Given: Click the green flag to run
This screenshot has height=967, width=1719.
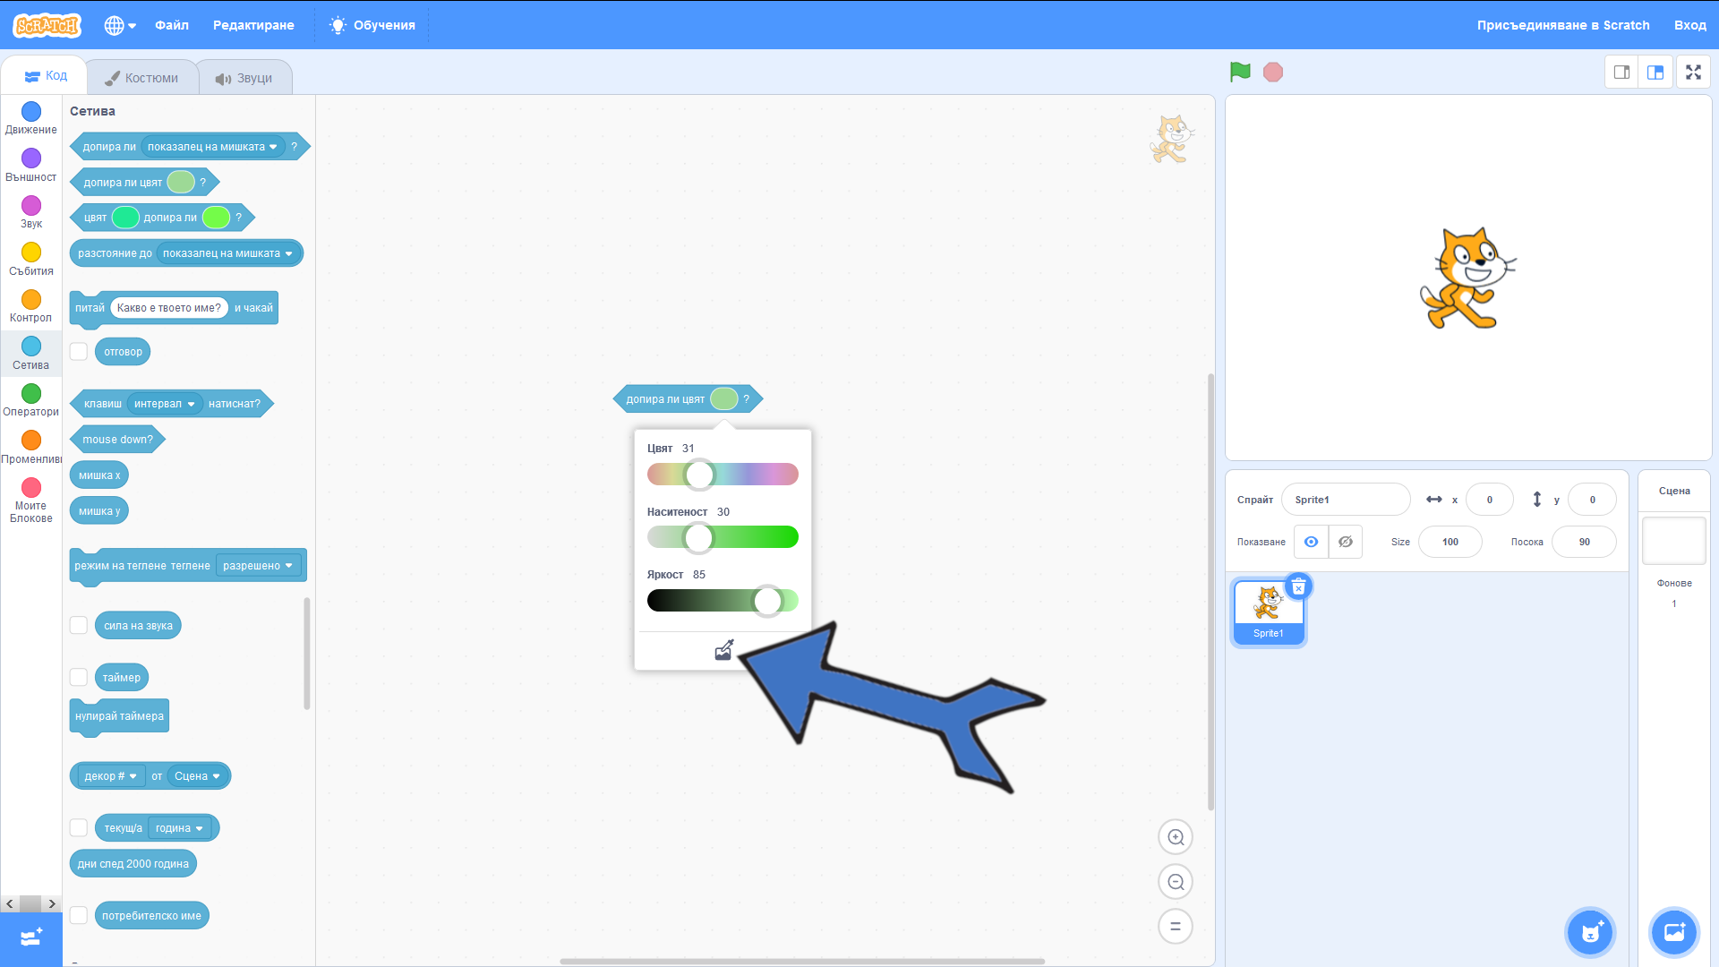Looking at the screenshot, I should pos(1240,72).
